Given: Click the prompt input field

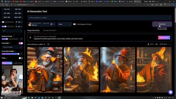Looking at the screenshot, I should (x=100, y=18).
